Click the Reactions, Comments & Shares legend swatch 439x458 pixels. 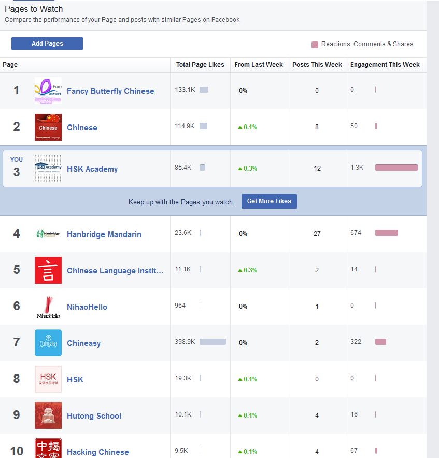pyautogui.click(x=315, y=45)
